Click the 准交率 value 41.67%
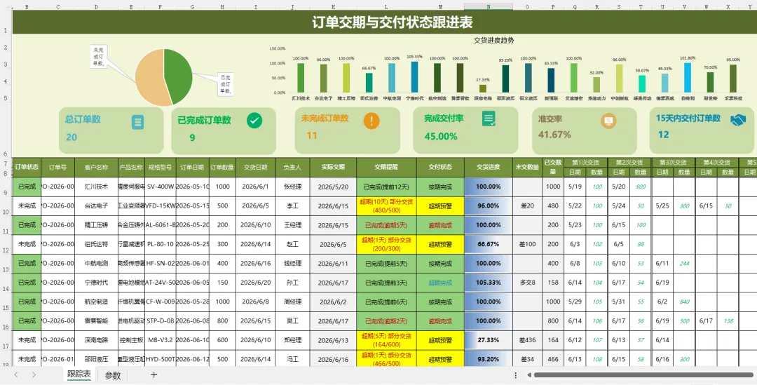Image resolution: width=757 pixels, height=385 pixels. point(554,135)
